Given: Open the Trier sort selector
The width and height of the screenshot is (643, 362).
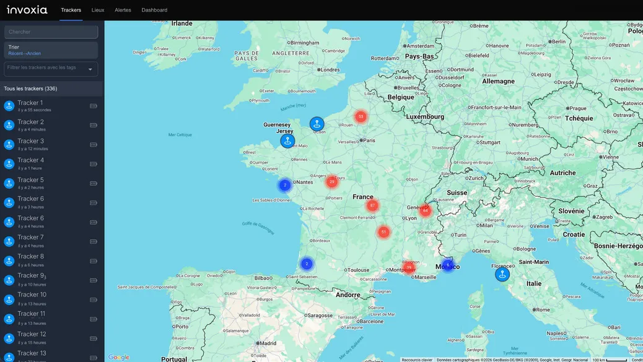Looking at the screenshot, I should pos(51,50).
